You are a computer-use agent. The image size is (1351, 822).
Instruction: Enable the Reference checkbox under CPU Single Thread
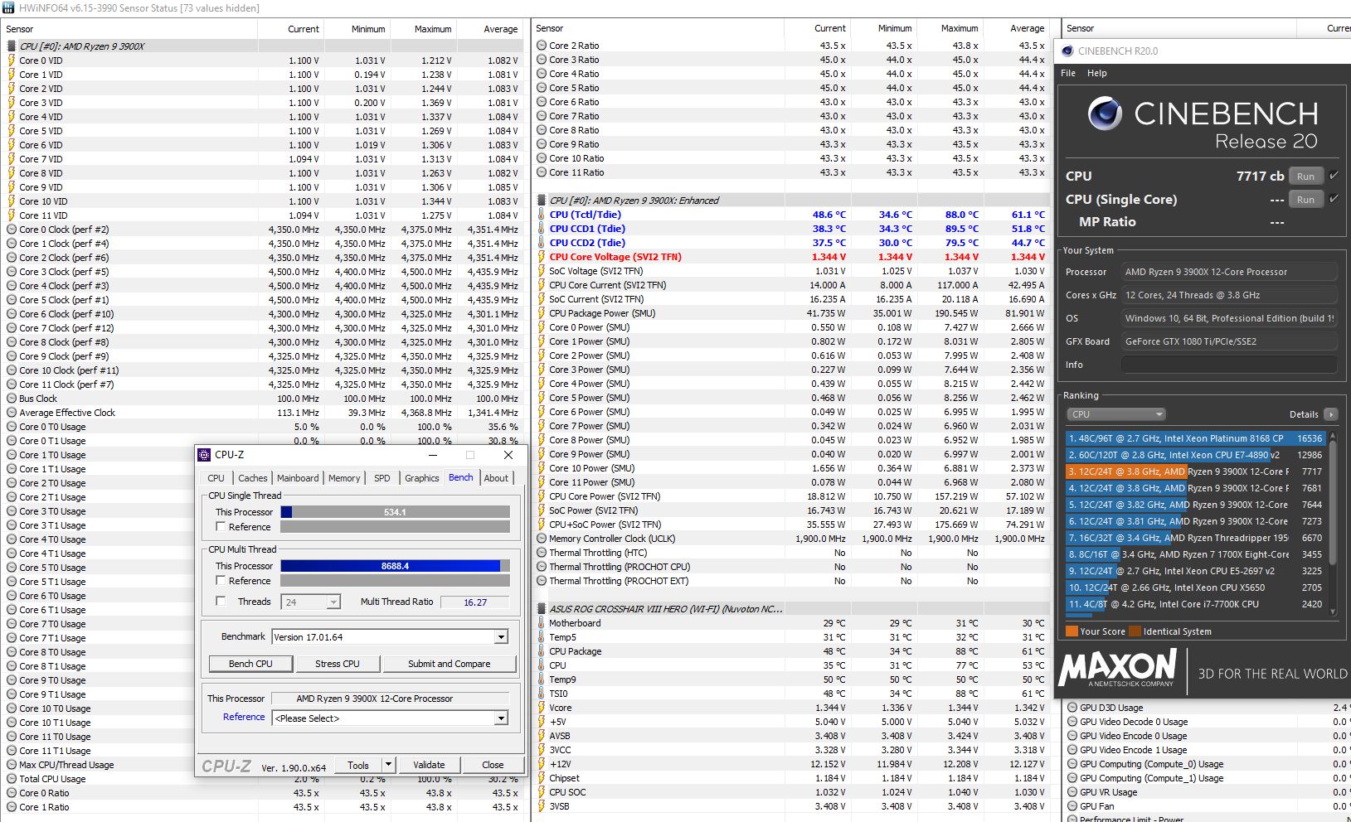(x=221, y=527)
